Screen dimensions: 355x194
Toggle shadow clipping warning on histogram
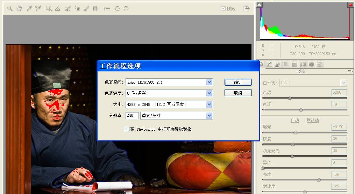coord(259,5)
